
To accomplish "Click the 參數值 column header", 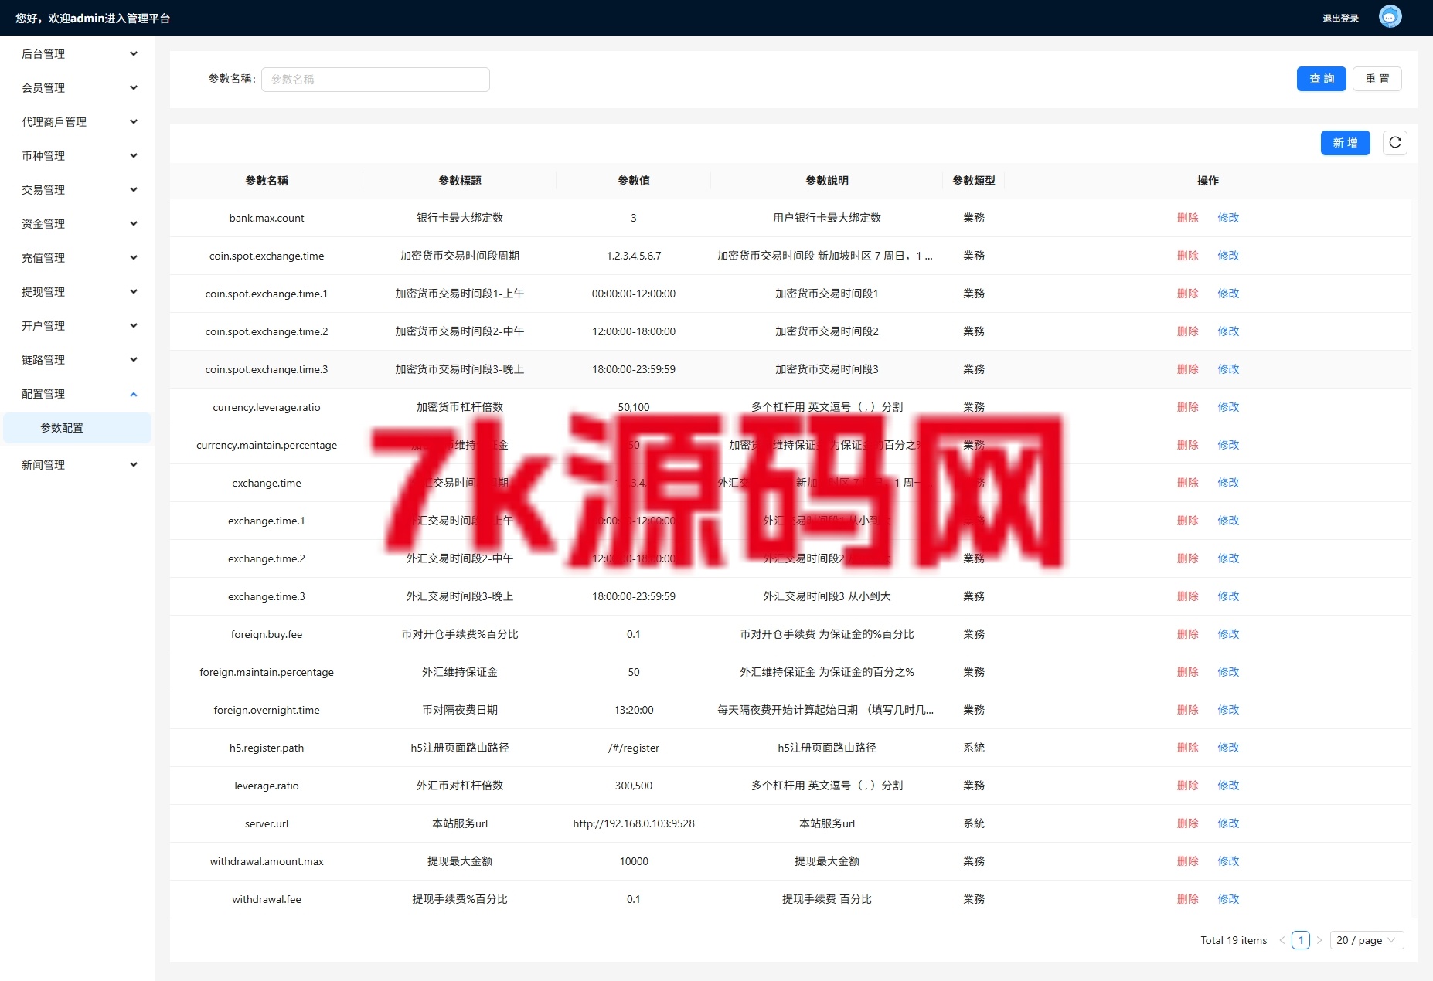I will (x=634, y=181).
